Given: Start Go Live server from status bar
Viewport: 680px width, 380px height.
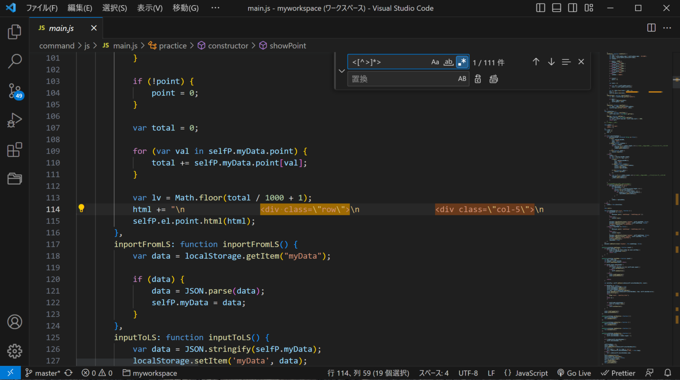Looking at the screenshot, I should point(574,373).
